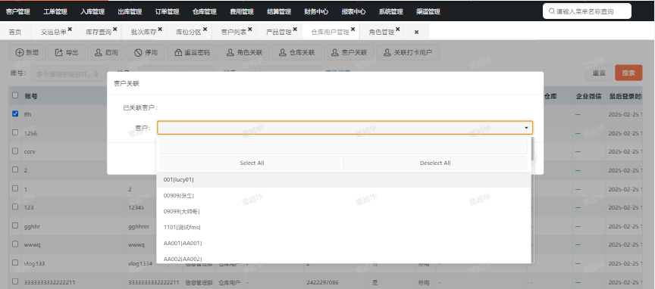Click the close-all tabs X icon
This screenshot has height=289, width=655.
tap(416, 32)
